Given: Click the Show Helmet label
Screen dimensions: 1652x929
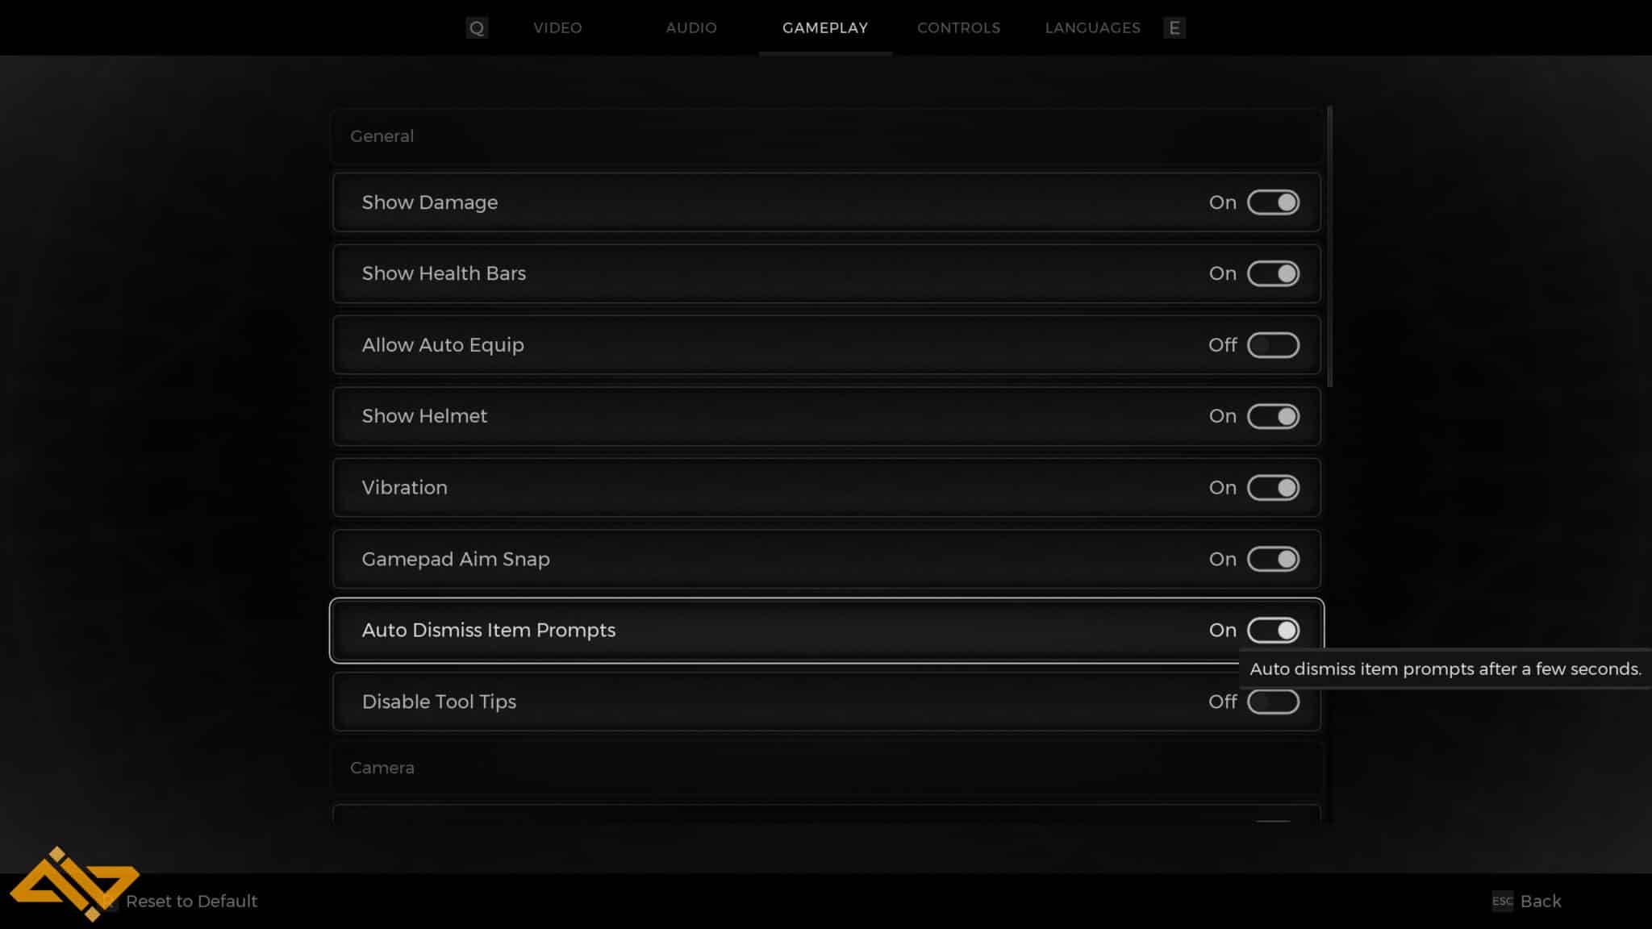Looking at the screenshot, I should click(424, 416).
